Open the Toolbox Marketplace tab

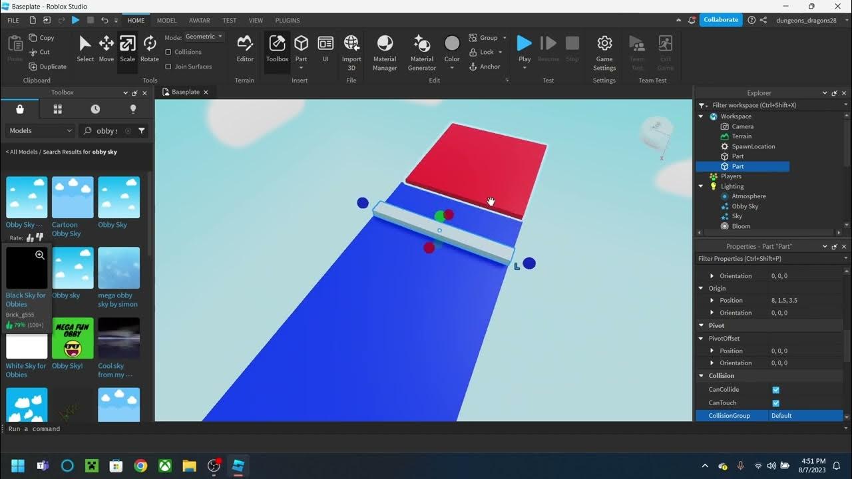click(x=20, y=109)
